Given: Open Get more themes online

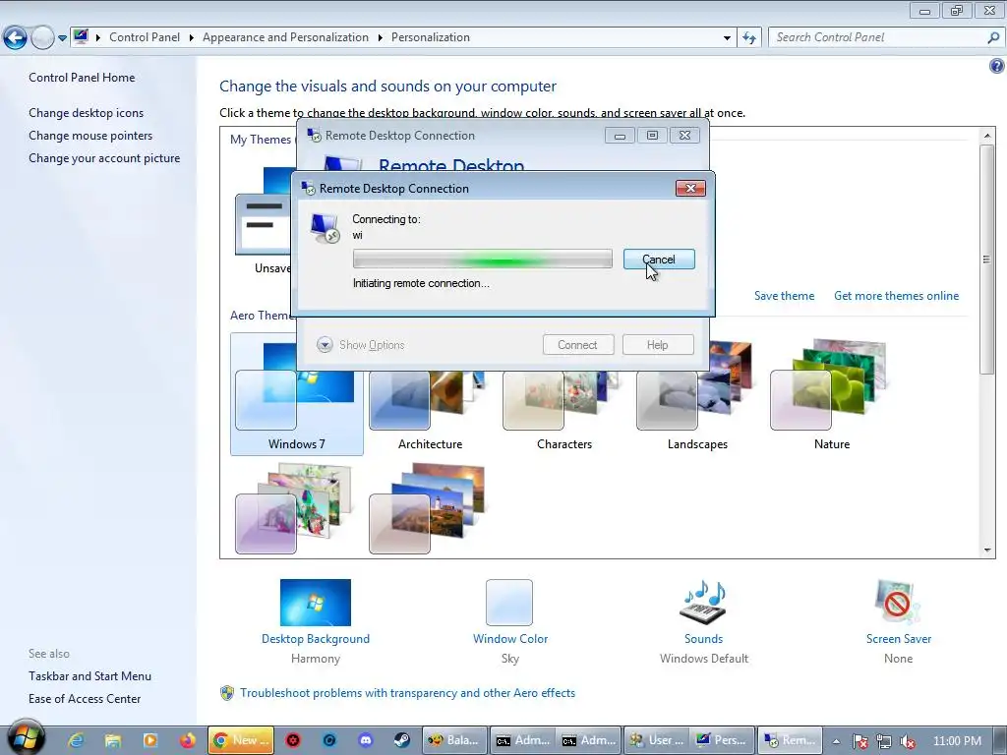Looking at the screenshot, I should (897, 296).
